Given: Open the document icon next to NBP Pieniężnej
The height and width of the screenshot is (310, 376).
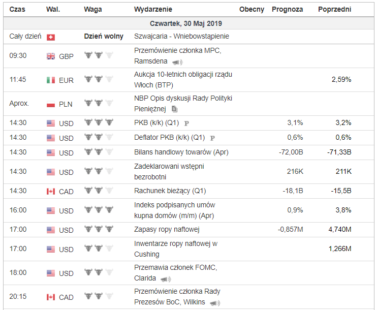Looking at the screenshot, I should [x=175, y=109].
